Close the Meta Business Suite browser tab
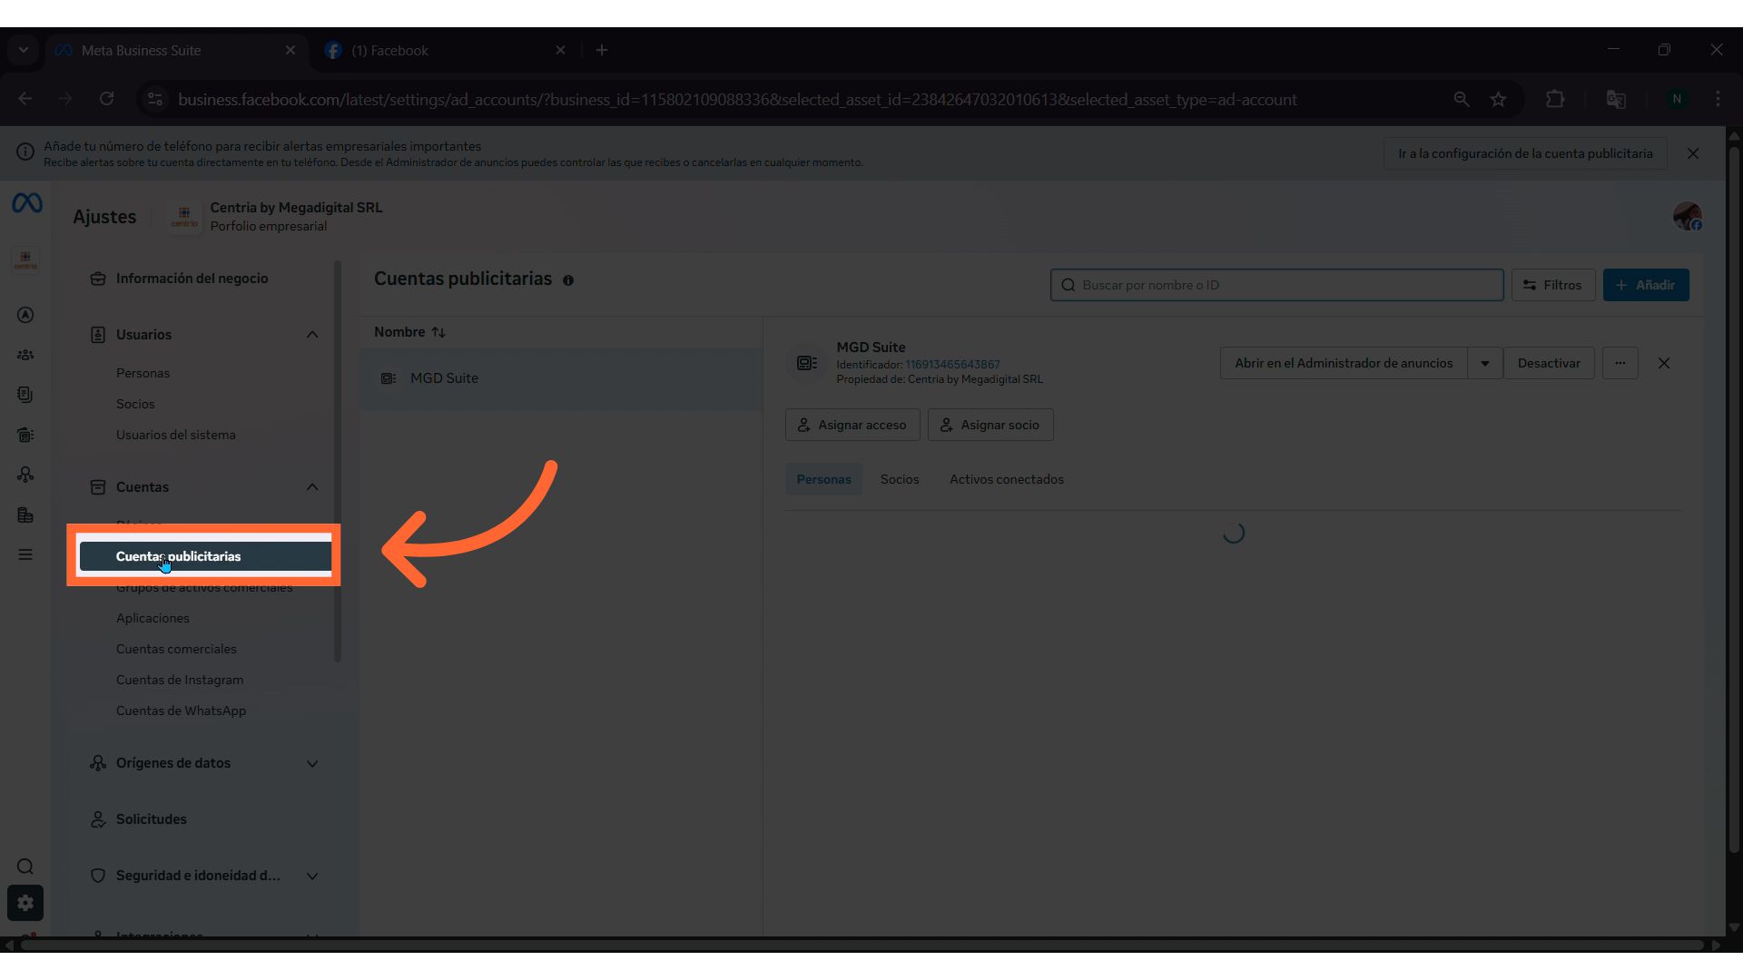Screen dimensions: 1743x980 pyautogui.click(x=290, y=50)
